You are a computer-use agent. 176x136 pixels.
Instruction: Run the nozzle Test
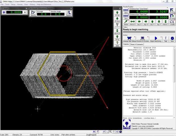(x=166, y=39)
